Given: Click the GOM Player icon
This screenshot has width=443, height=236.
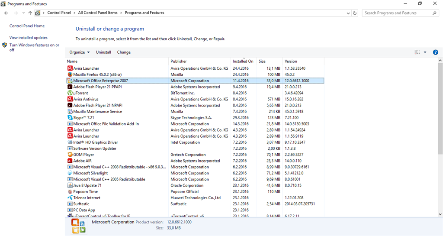Looking at the screenshot, I should (70, 155).
